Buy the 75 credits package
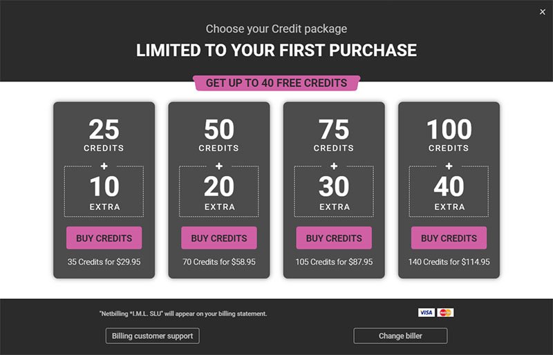 [334, 238]
